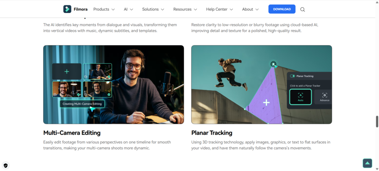Click the blue DOWNLOAD button
The width and height of the screenshot is (379, 171).
click(x=282, y=9)
